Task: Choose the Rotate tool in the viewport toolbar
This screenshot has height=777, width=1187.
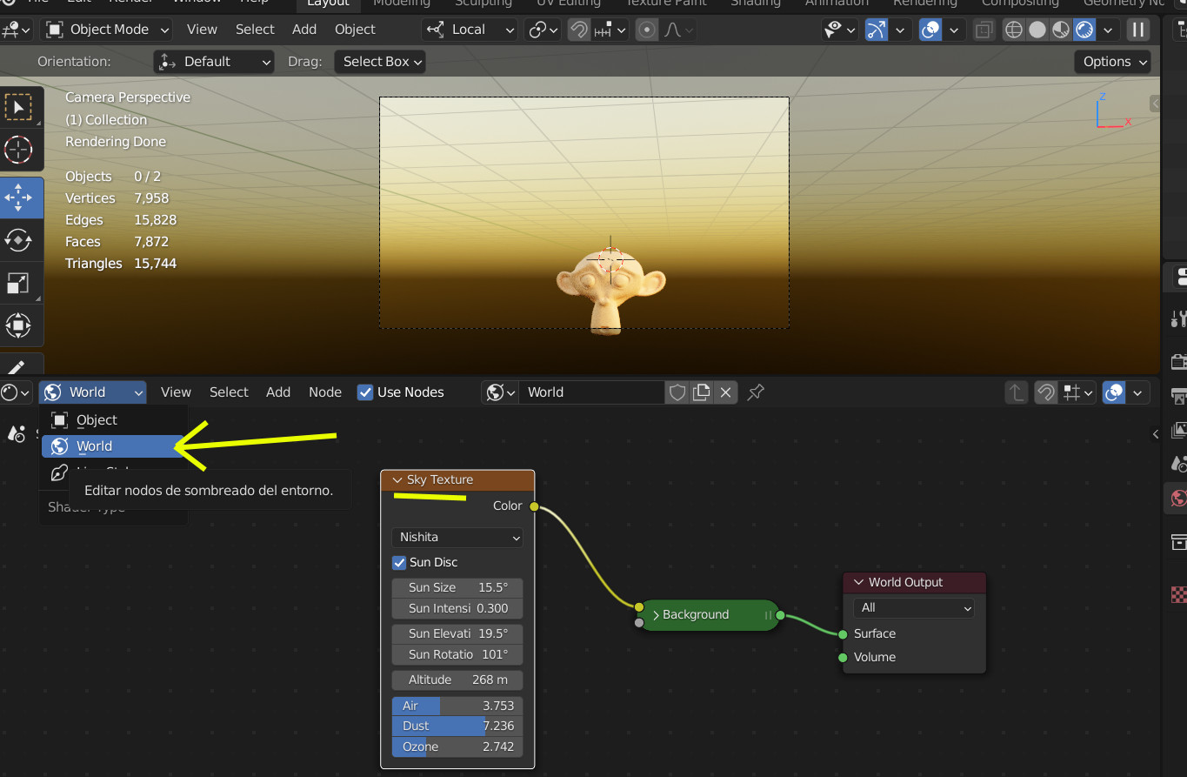Action: [18, 240]
